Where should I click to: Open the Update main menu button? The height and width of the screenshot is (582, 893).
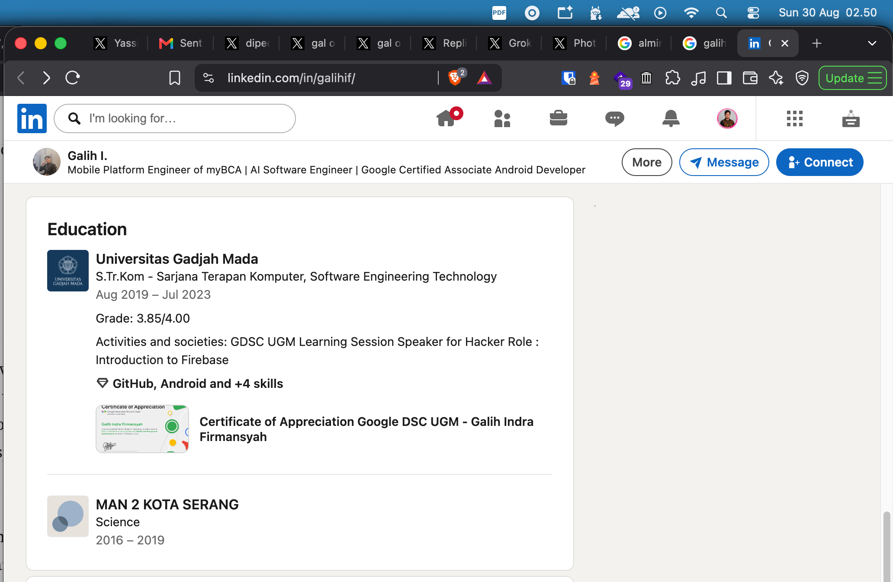[853, 78]
